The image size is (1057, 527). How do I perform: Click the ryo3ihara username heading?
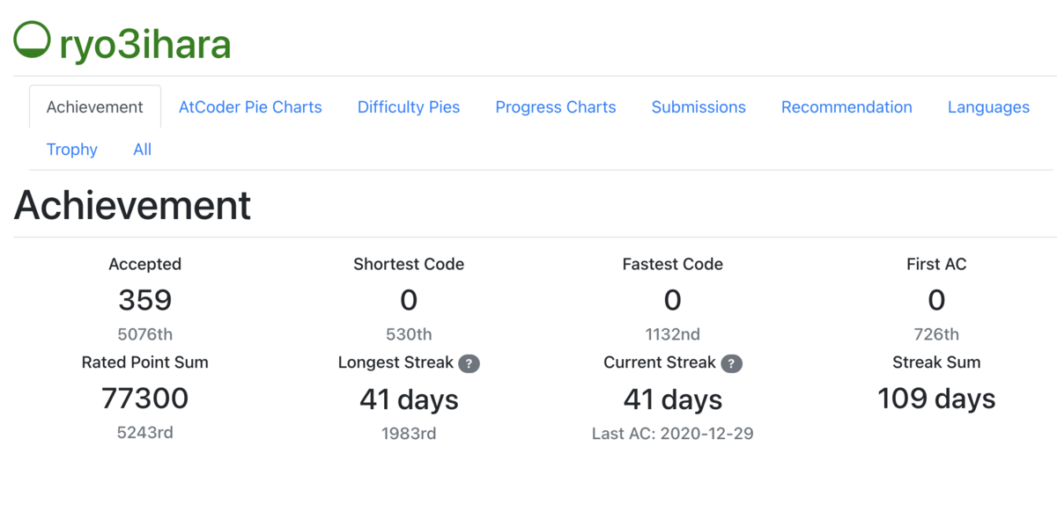click(144, 43)
